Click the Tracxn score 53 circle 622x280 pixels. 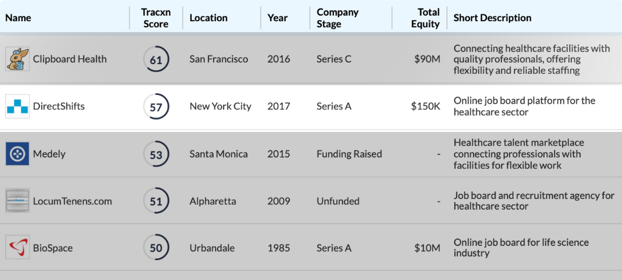pyautogui.click(x=156, y=154)
